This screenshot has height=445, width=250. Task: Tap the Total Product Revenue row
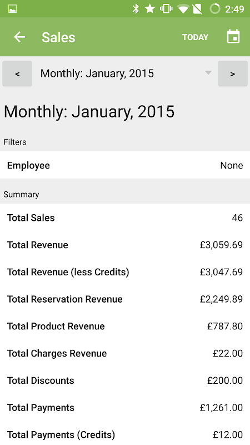125,326
